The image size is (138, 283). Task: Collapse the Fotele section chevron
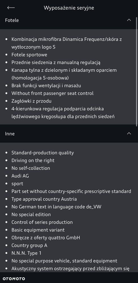[129, 20]
